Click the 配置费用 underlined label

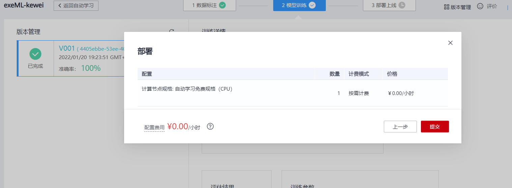[154, 128]
